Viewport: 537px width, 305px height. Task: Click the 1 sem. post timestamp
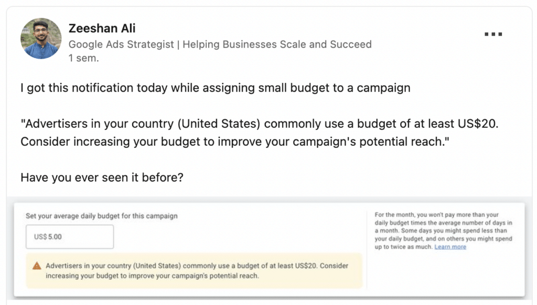(83, 58)
